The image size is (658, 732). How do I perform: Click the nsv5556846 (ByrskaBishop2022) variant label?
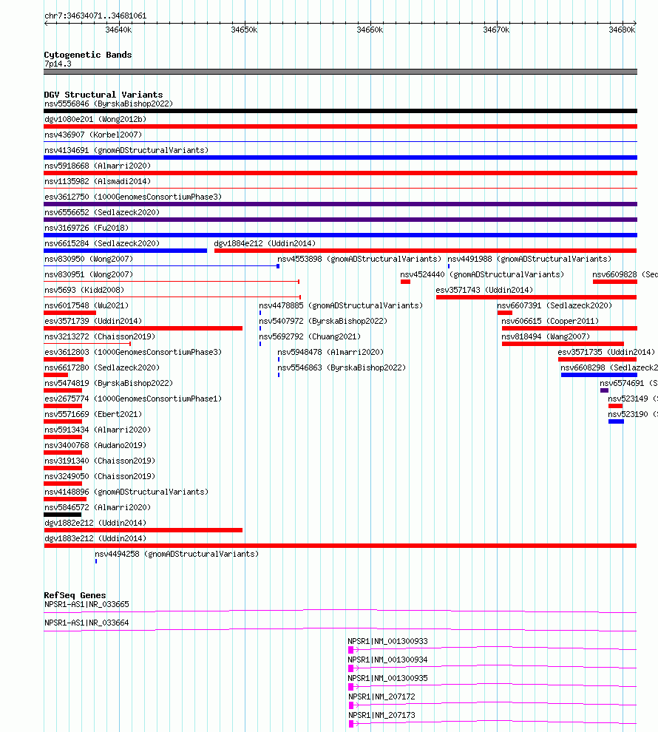click(108, 104)
